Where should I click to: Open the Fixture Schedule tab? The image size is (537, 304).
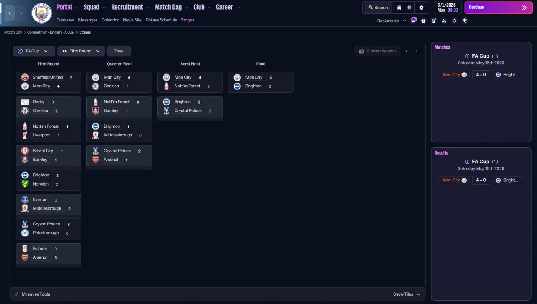161,20
